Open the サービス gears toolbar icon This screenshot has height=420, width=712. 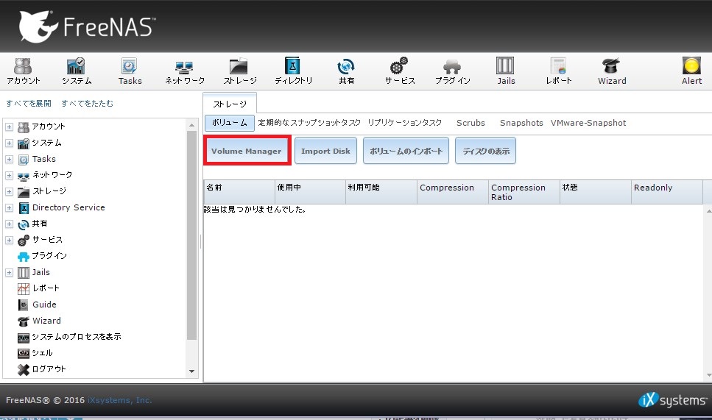coord(400,71)
